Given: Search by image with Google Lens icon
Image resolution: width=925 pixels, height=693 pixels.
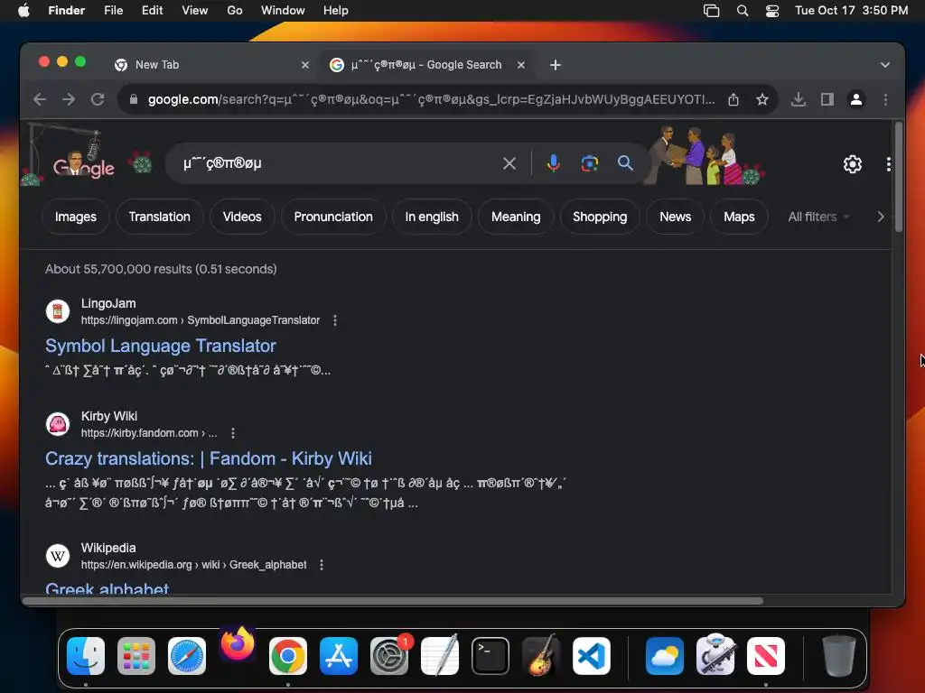Looking at the screenshot, I should click(589, 163).
